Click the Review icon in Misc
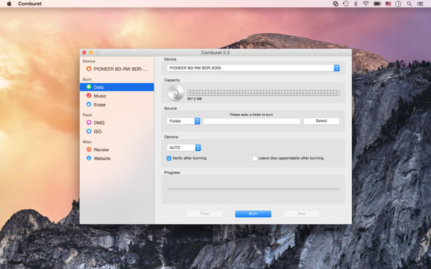The height and width of the screenshot is (269, 431). click(89, 150)
